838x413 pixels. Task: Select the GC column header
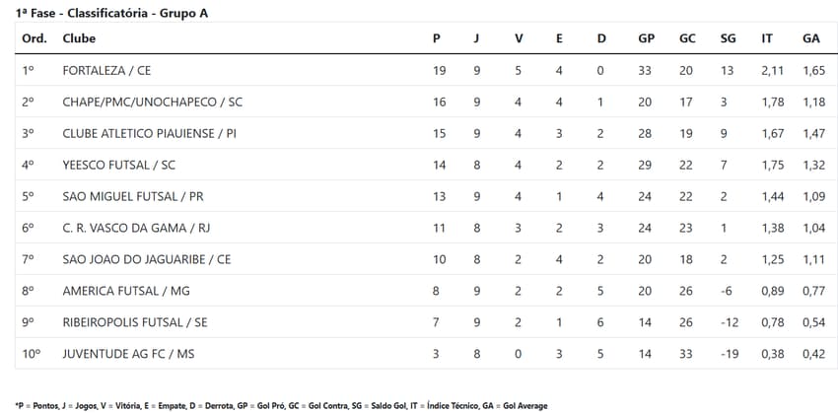click(x=687, y=38)
